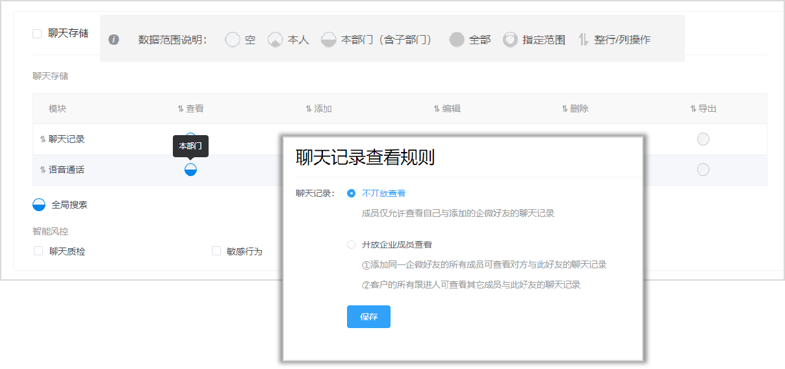Click the 语音通话 row label

pyautogui.click(x=66, y=170)
